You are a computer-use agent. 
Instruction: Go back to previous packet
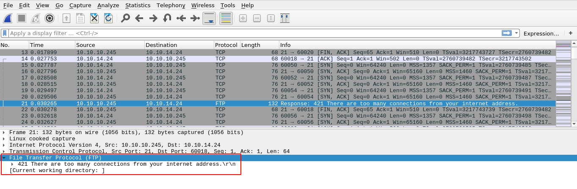[139, 18]
